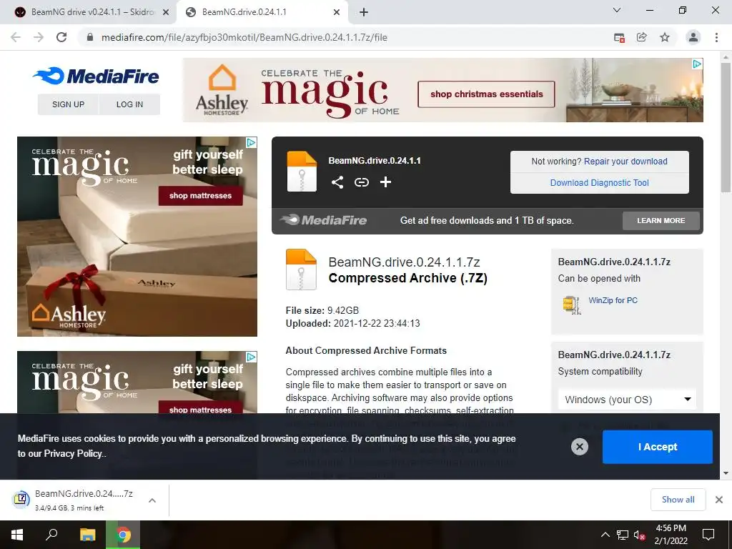
Task: Dismiss the cookie banner with X
Action: tap(579, 447)
